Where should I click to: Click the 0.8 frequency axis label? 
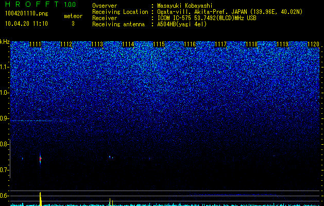tap(4, 144)
